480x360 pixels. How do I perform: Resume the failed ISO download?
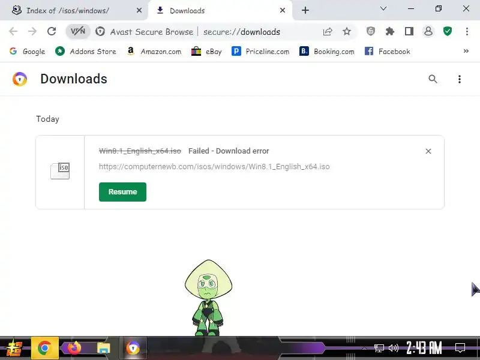pyautogui.click(x=122, y=192)
